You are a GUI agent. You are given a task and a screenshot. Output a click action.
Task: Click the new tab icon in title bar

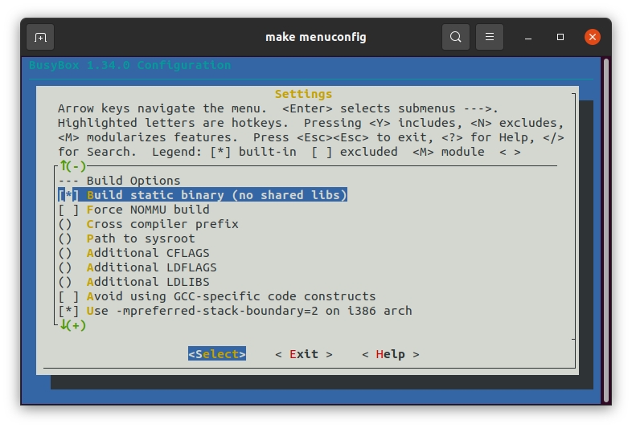pos(40,37)
